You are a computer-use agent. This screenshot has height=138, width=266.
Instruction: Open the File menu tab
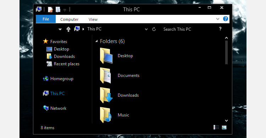[x=46, y=19]
